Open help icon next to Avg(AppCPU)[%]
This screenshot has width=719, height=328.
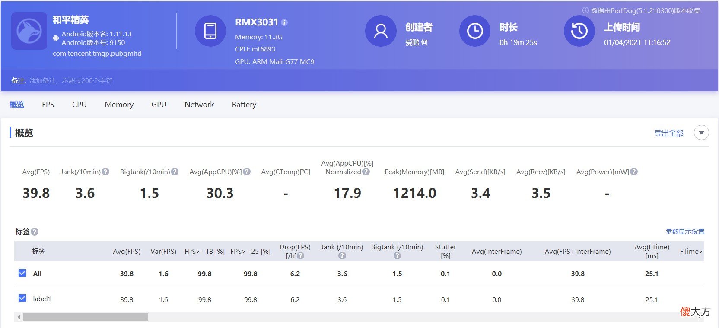[x=247, y=172]
